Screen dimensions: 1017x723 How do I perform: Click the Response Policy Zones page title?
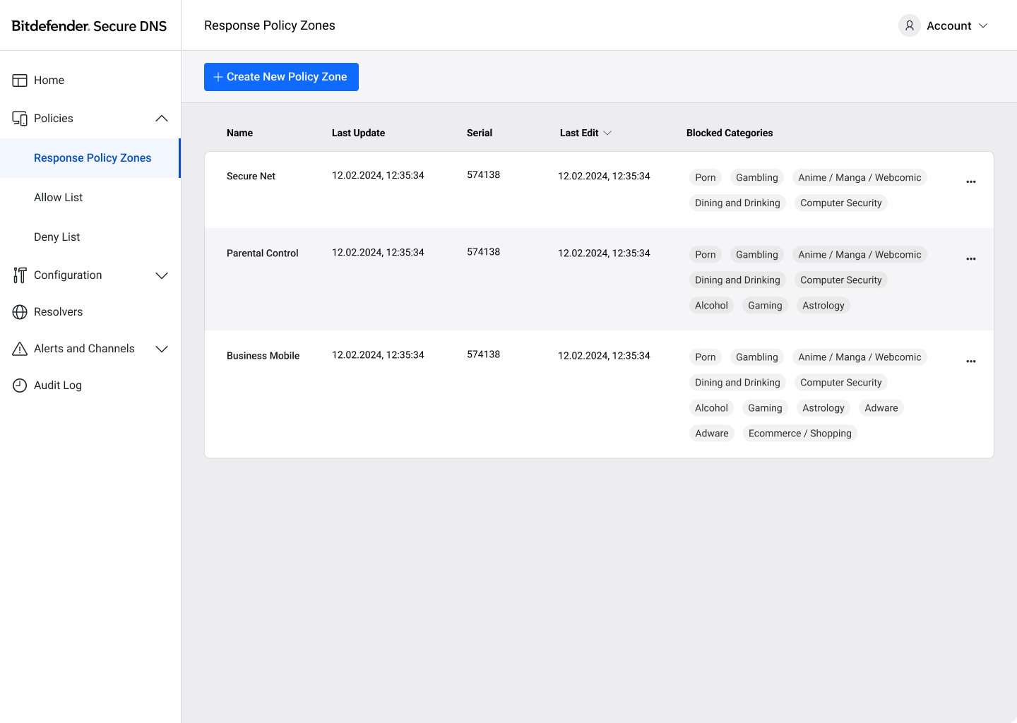pos(270,25)
